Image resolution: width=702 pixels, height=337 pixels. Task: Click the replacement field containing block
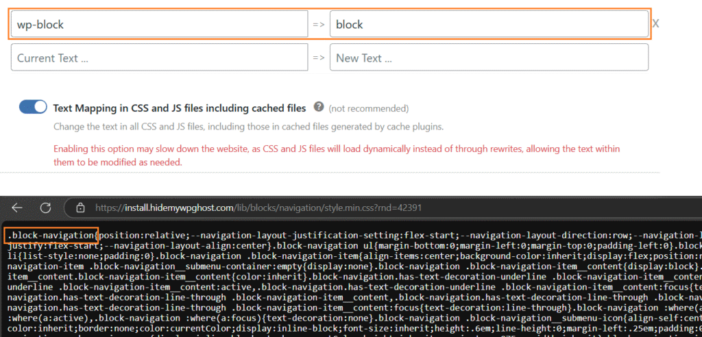pyautogui.click(x=489, y=24)
